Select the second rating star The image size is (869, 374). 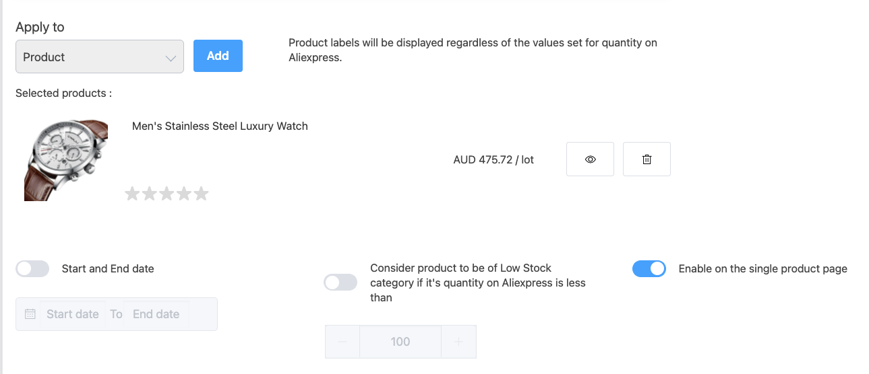pos(150,194)
